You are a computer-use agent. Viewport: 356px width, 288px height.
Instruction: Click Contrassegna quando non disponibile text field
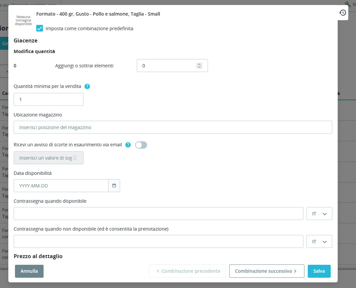click(158, 241)
